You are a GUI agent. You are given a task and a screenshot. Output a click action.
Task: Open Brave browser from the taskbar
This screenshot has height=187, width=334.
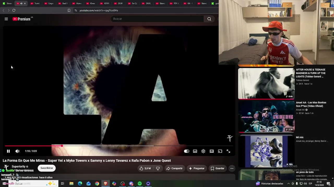click(x=105, y=184)
